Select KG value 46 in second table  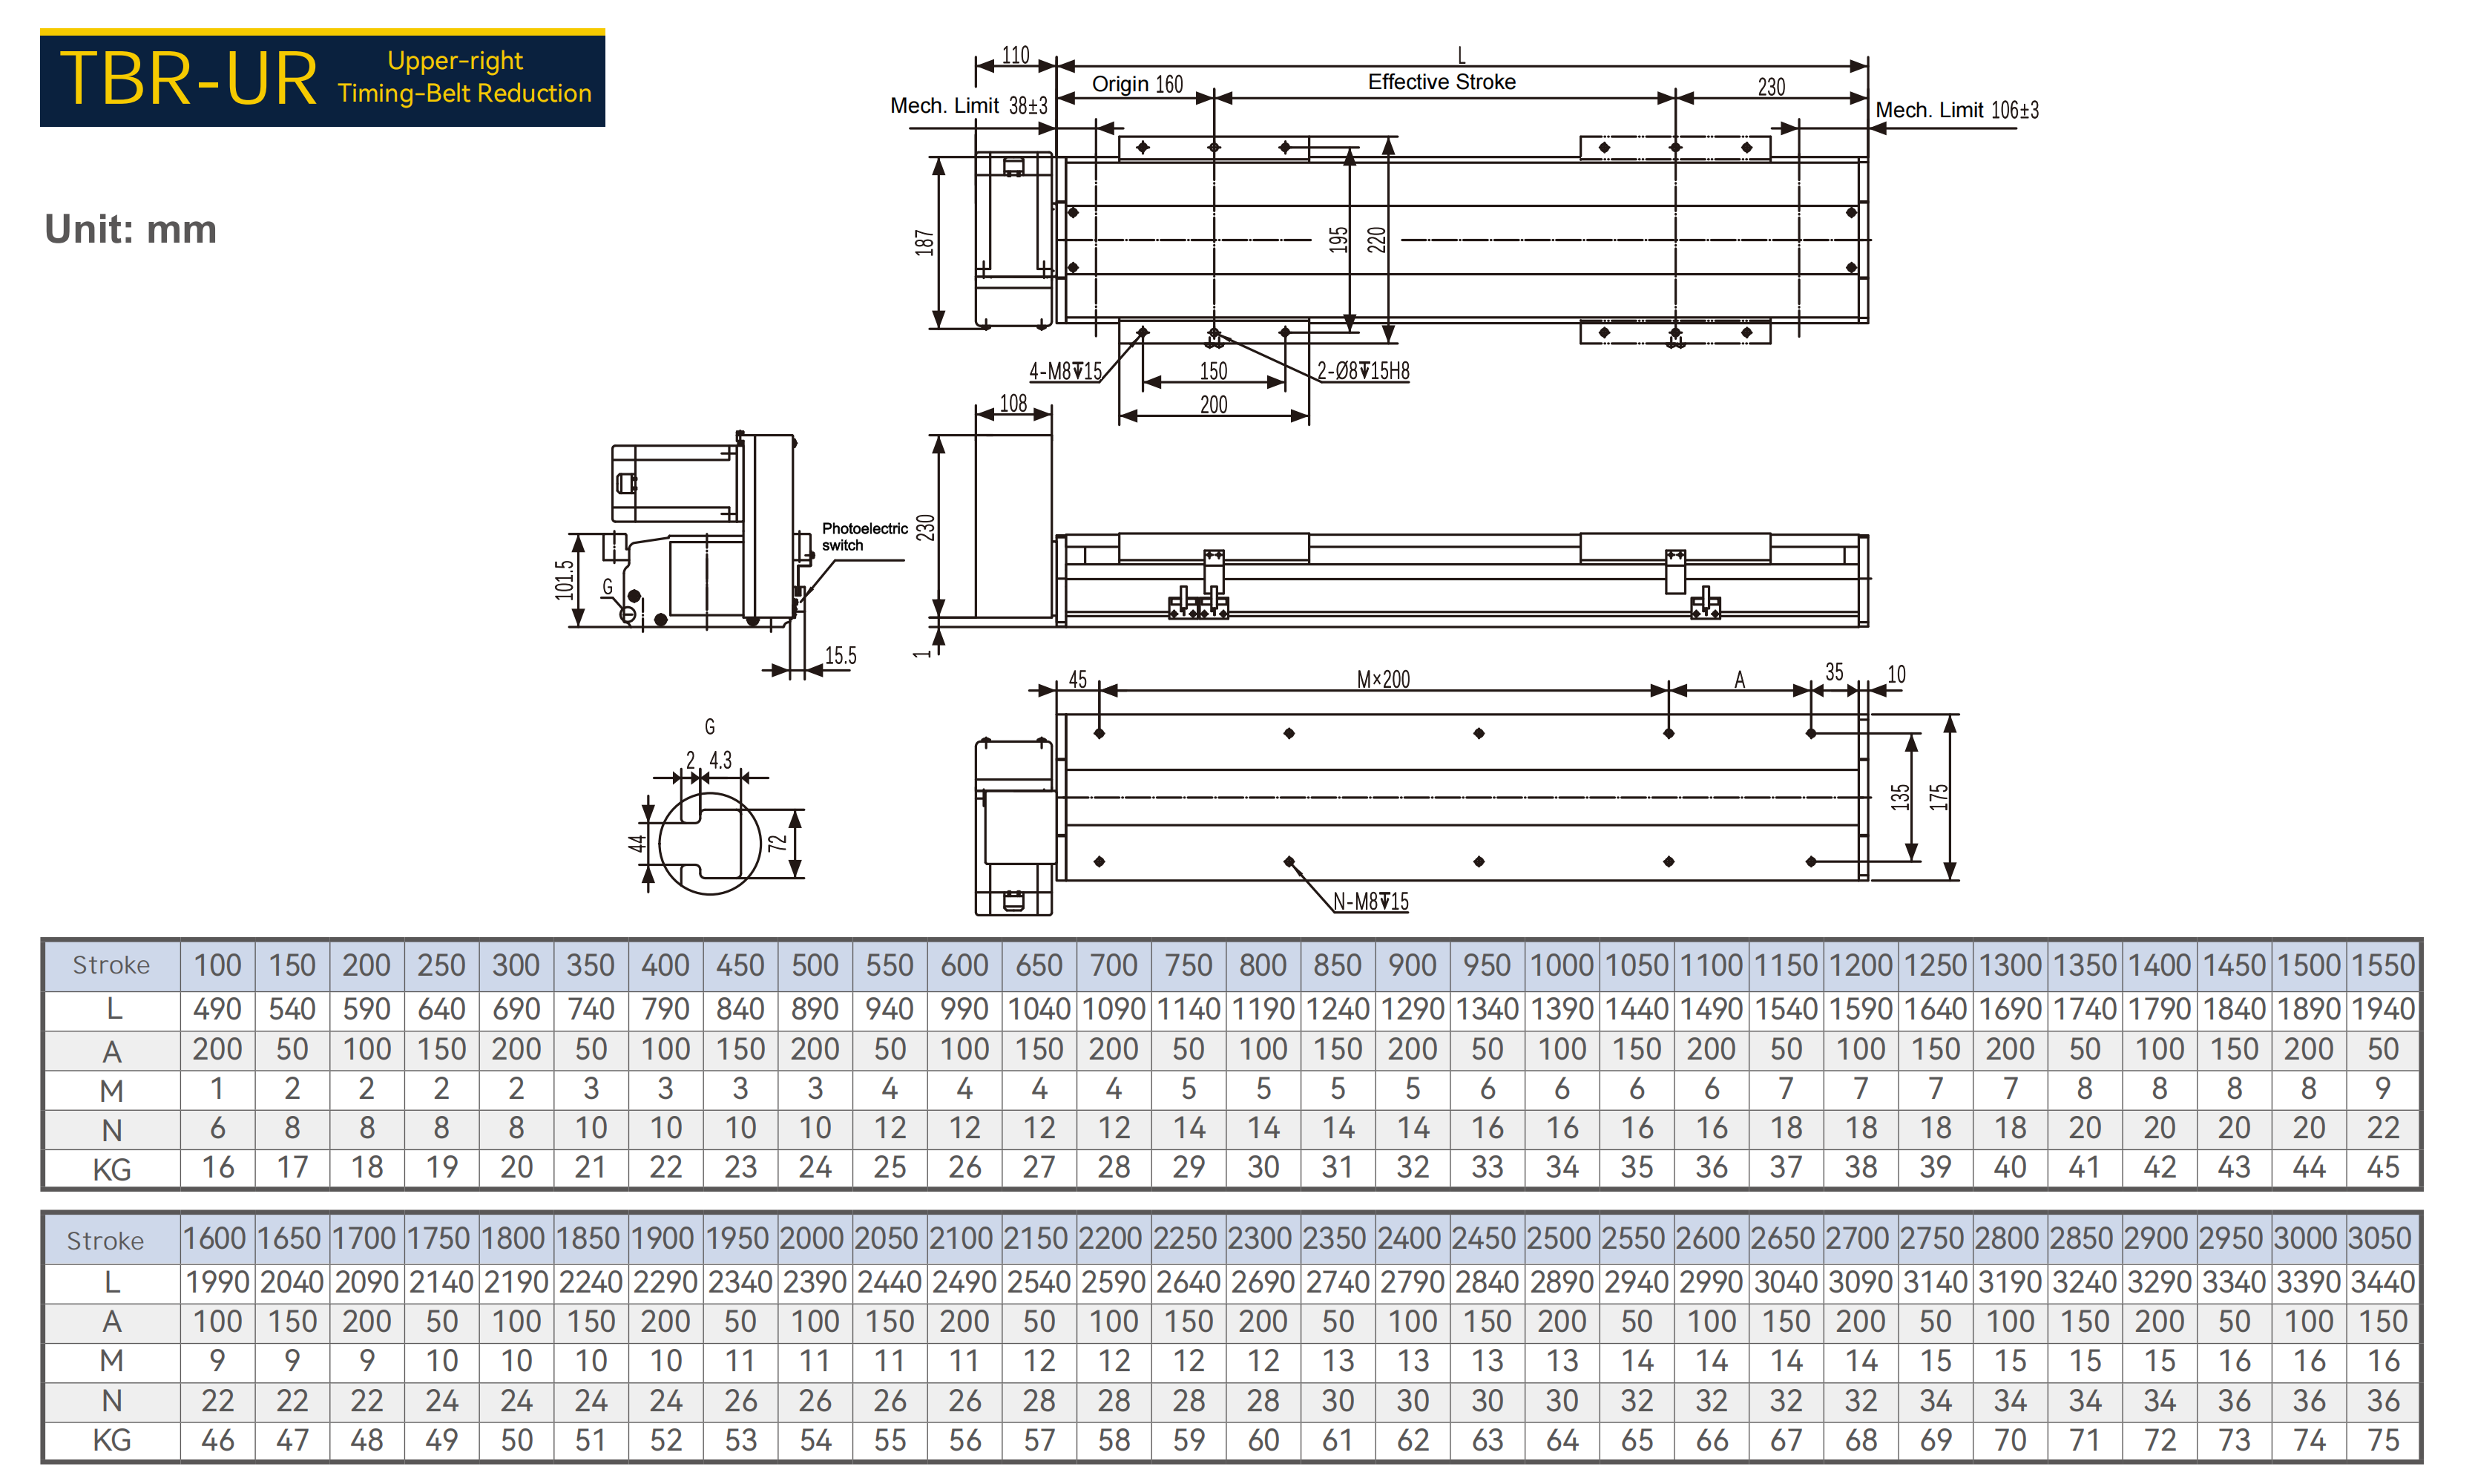tap(218, 1440)
